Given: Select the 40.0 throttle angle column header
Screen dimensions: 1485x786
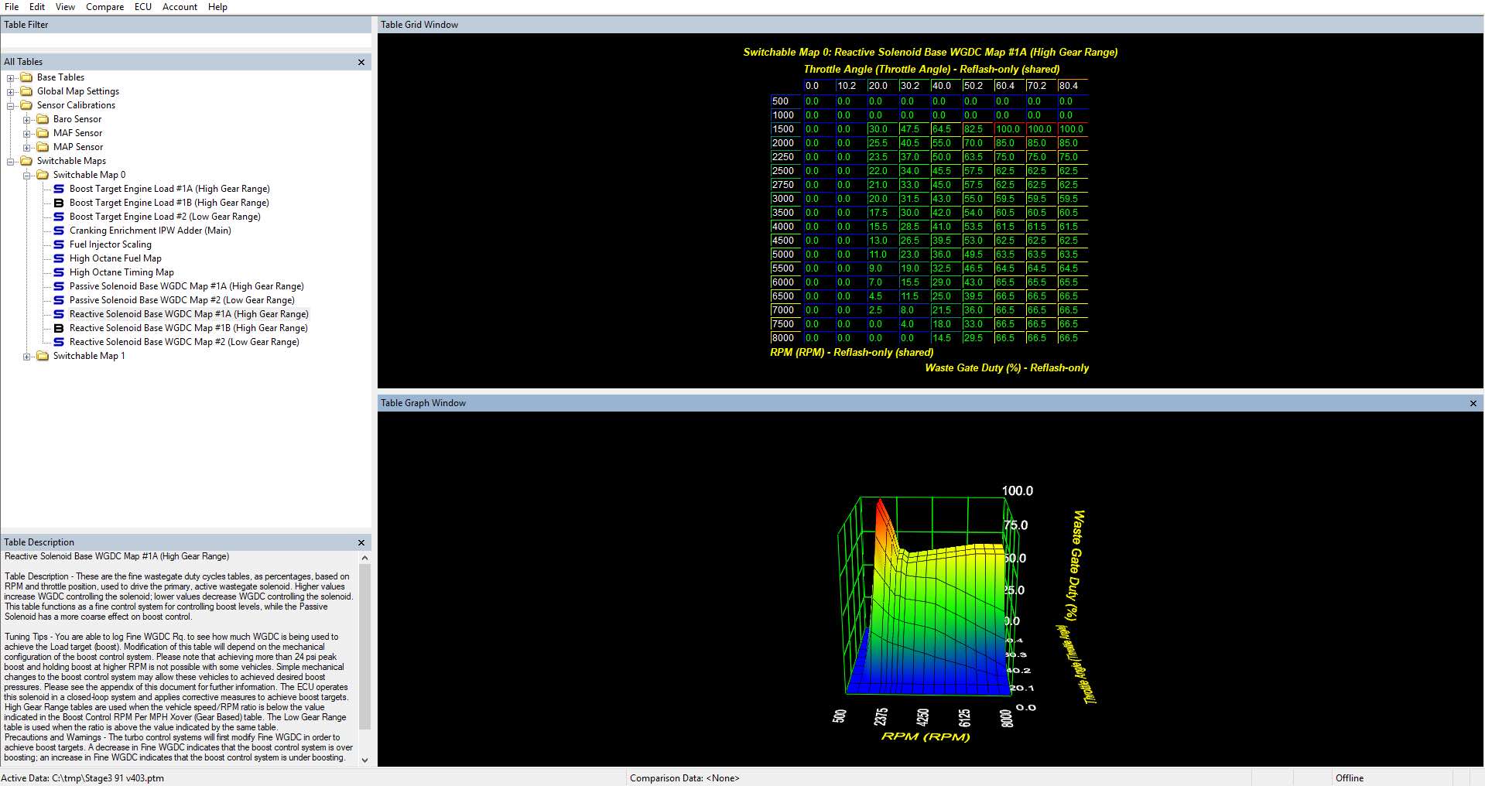Looking at the screenshot, I should click(944, 86).
